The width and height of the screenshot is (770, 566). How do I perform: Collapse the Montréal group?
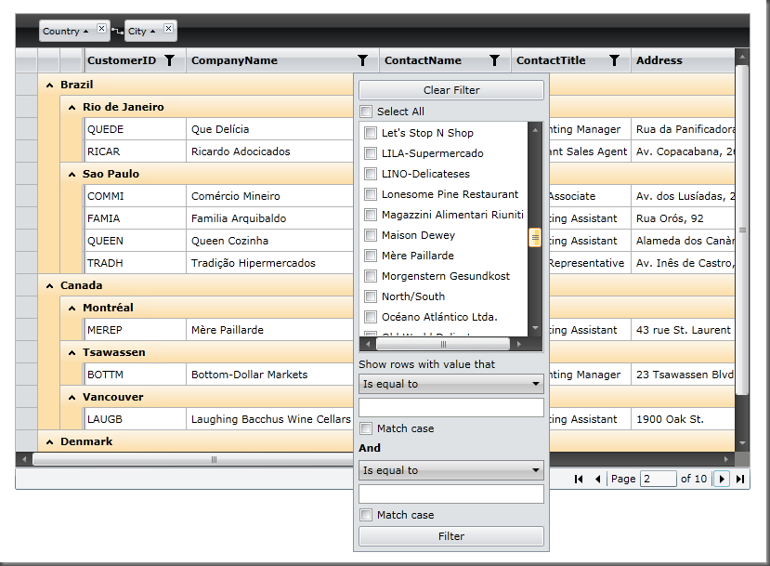[x=72, y=308]
